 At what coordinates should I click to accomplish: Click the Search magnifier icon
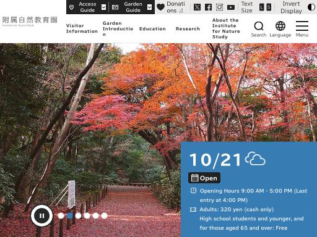259,26
